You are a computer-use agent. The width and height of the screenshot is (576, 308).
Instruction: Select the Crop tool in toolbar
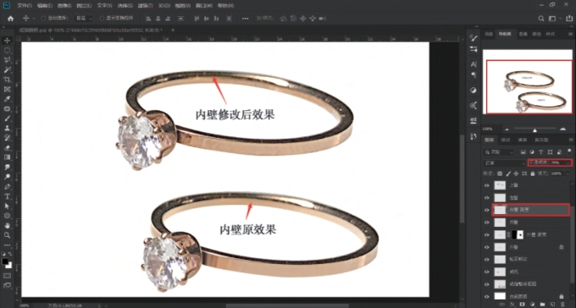pos(7,80)
